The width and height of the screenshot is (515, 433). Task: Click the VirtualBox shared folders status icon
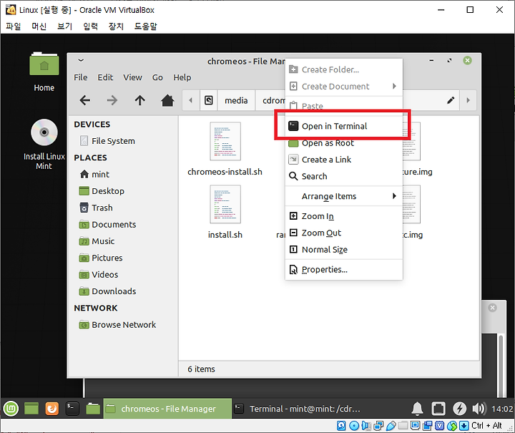pos(403,426)
